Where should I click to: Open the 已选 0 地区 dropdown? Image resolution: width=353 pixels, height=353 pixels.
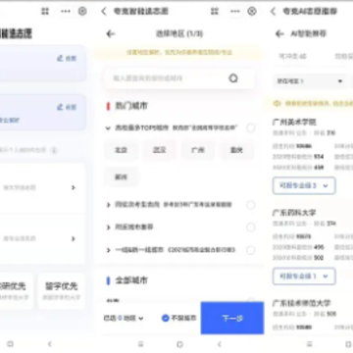[x=124, y=318]
